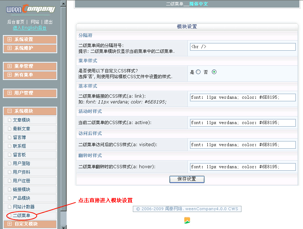Expand the 自定义模块 menu group
This screenshot has width=303, height=229.
30,224
